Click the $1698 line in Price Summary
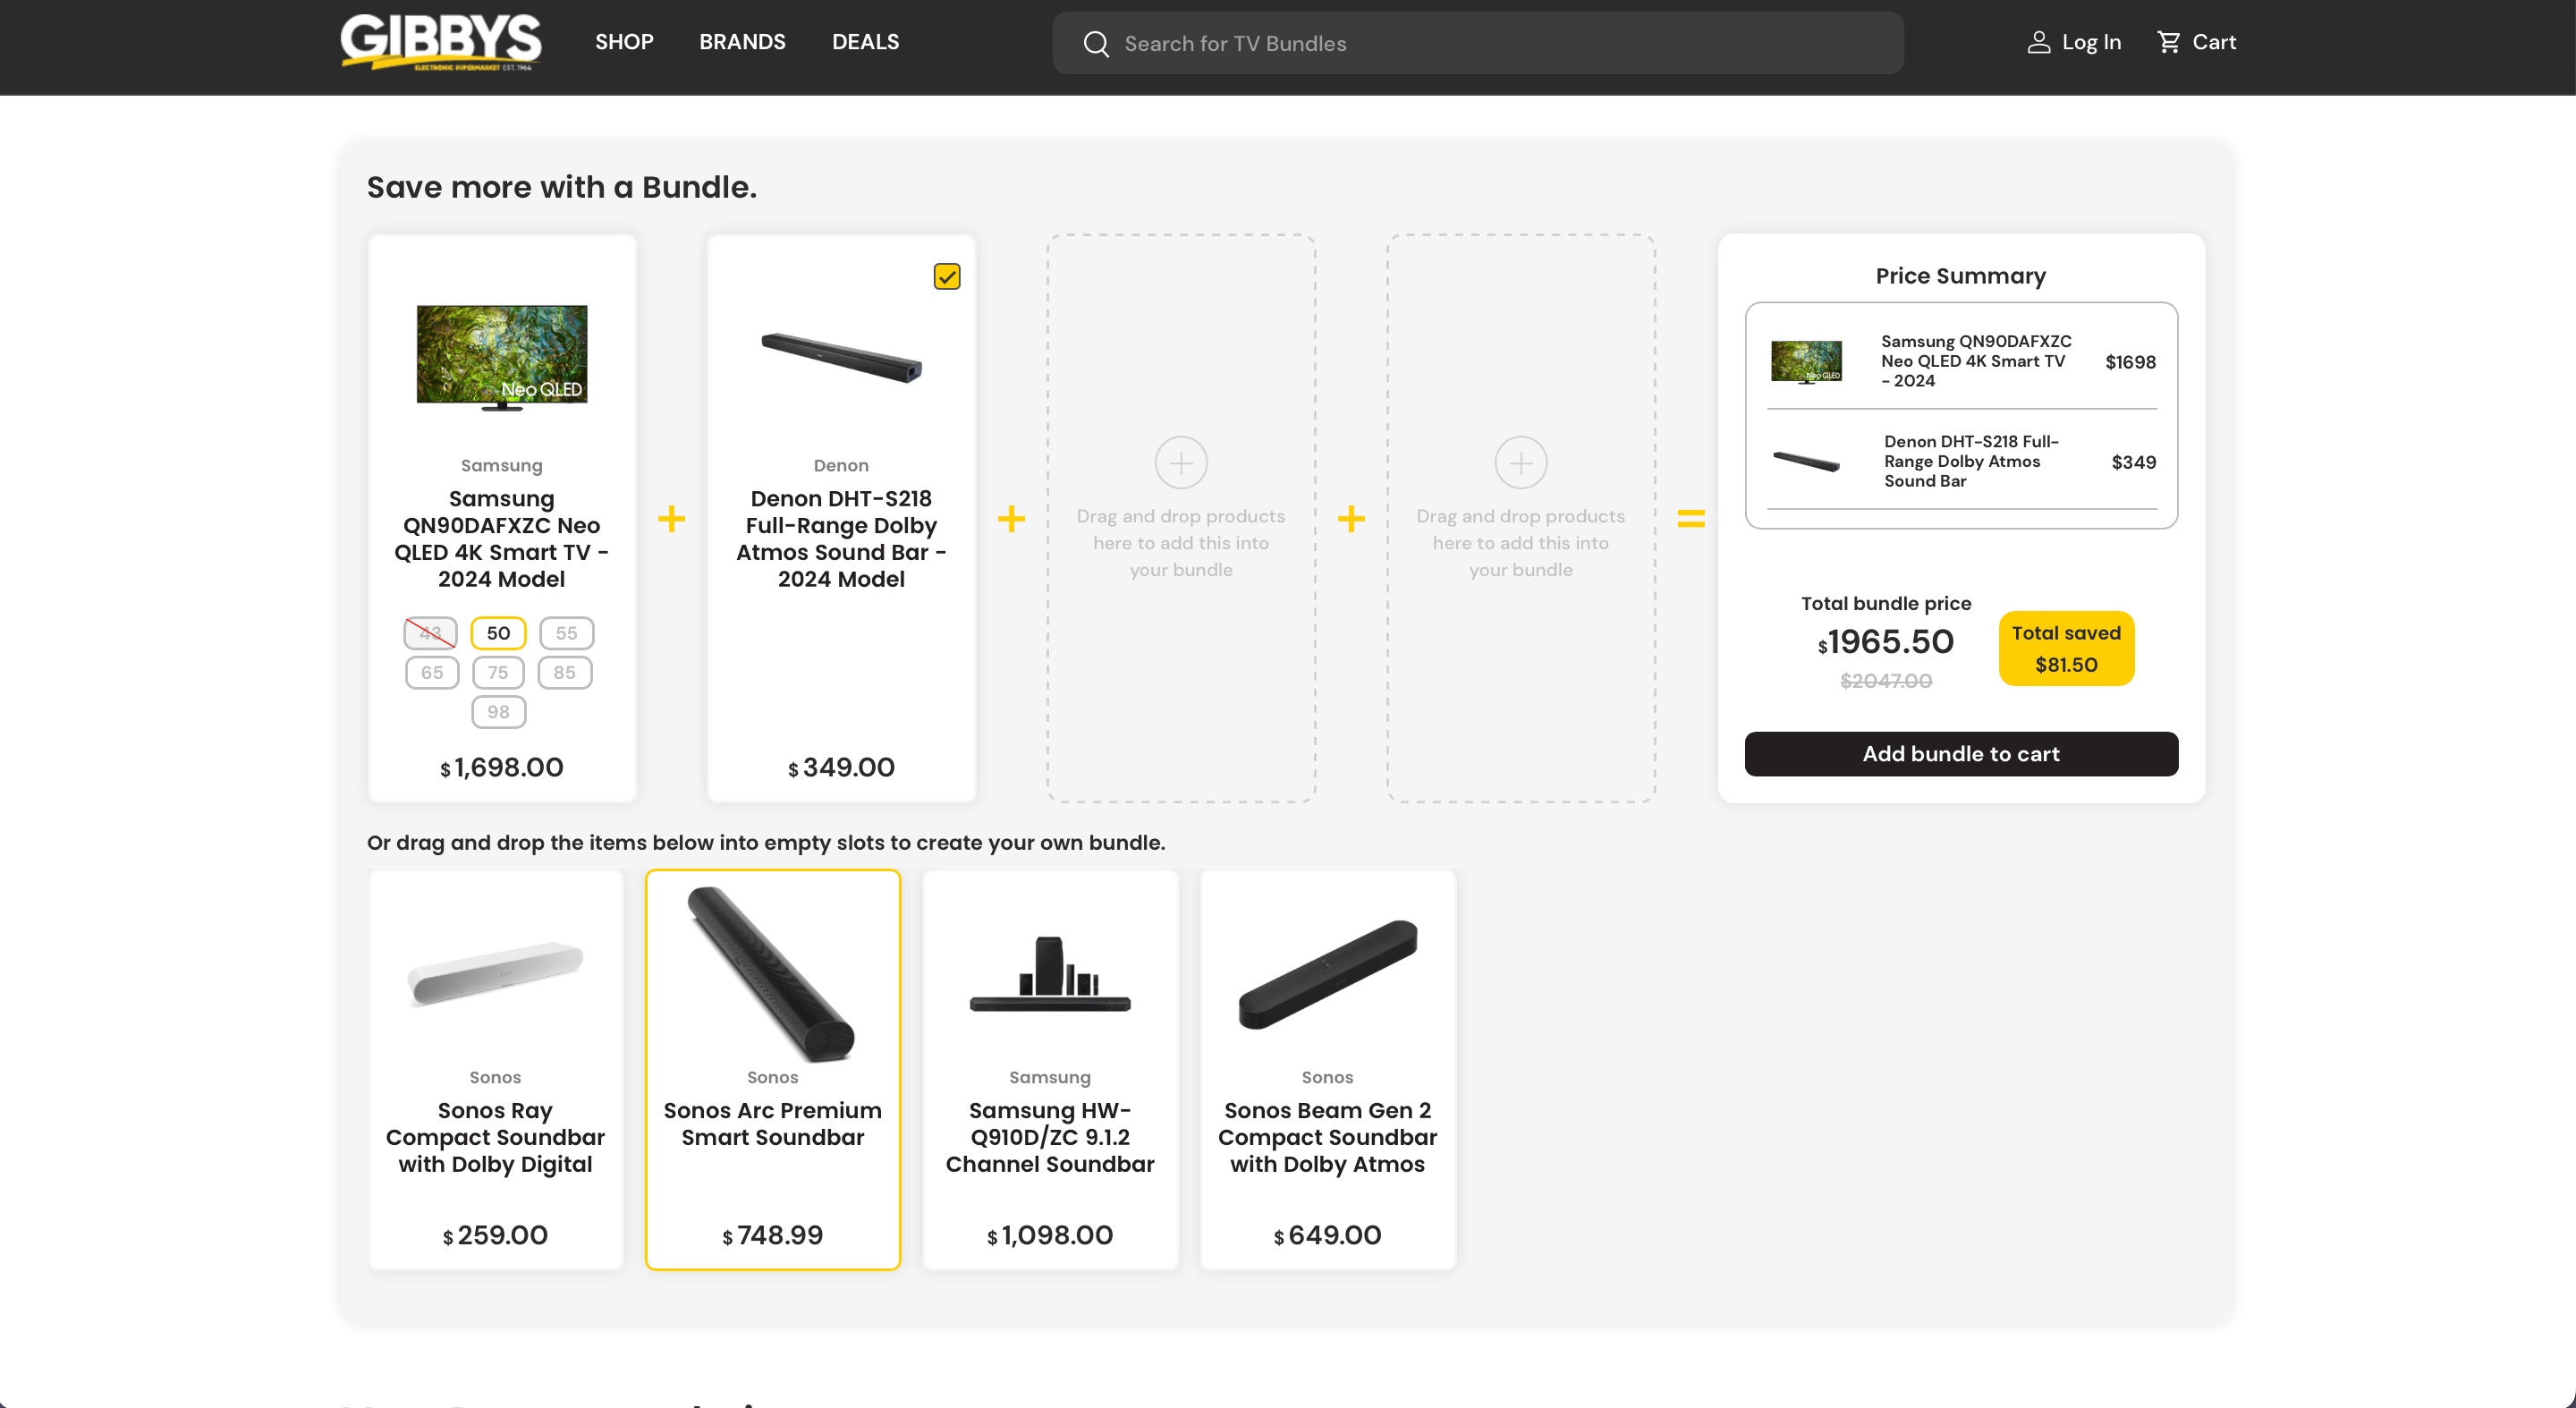Screen dimensions: 2576x1408 [2130, 362]
